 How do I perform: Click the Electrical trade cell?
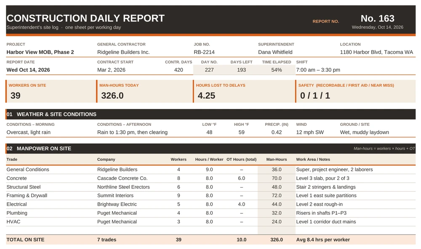click(x=16, y=204)
